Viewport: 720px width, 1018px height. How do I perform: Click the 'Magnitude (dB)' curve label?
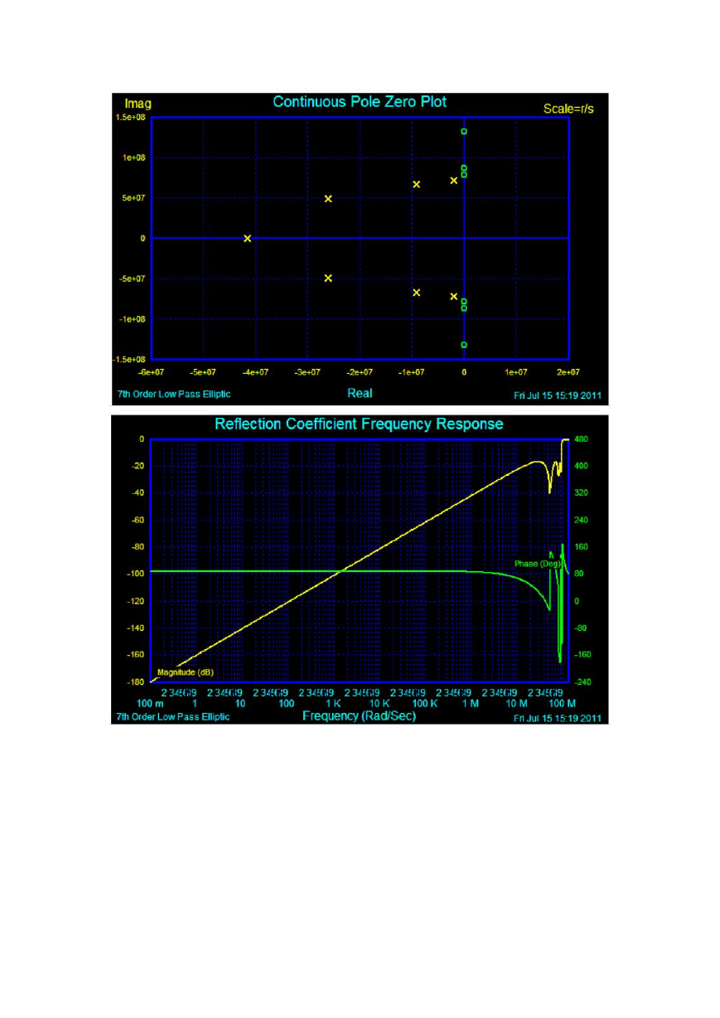pos(186,672)
